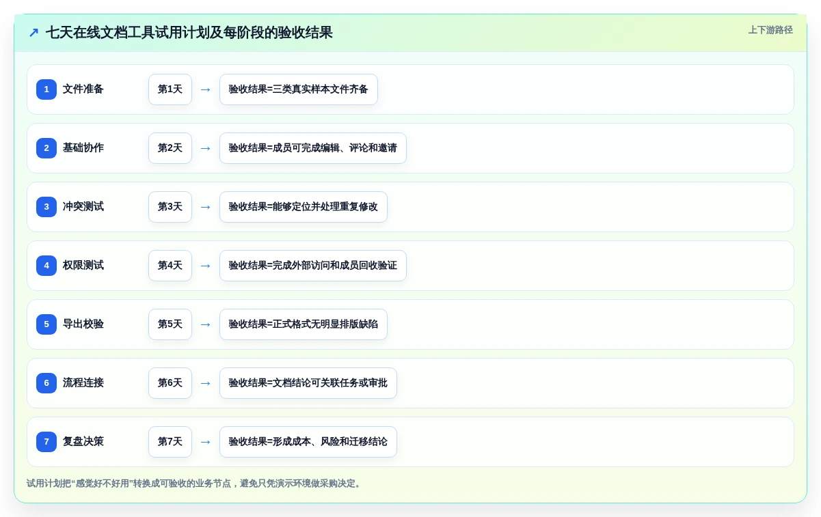Click the arrow after 第3天
821x517 pixels.
pos(206,207)
